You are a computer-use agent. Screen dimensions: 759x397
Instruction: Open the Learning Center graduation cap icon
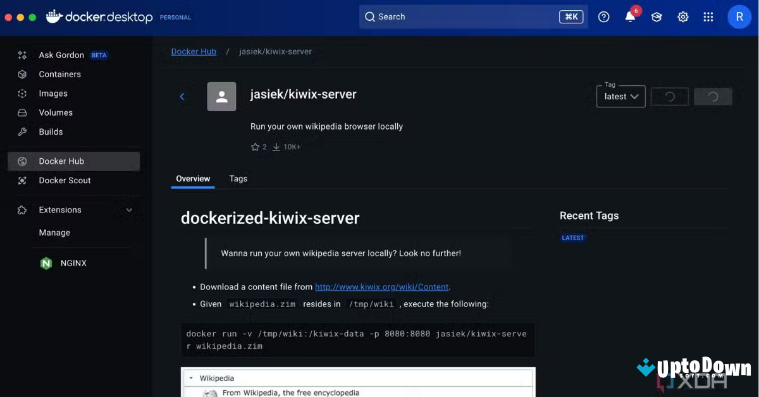[657, 17]
